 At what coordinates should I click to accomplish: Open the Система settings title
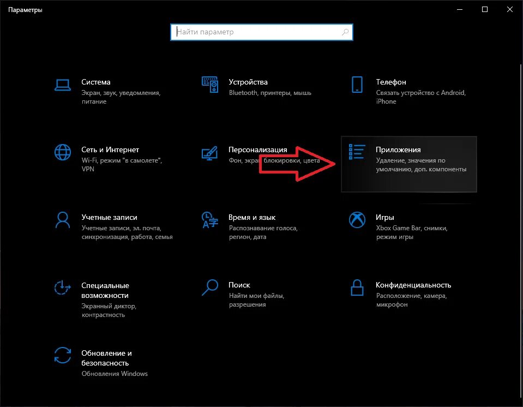96,82
